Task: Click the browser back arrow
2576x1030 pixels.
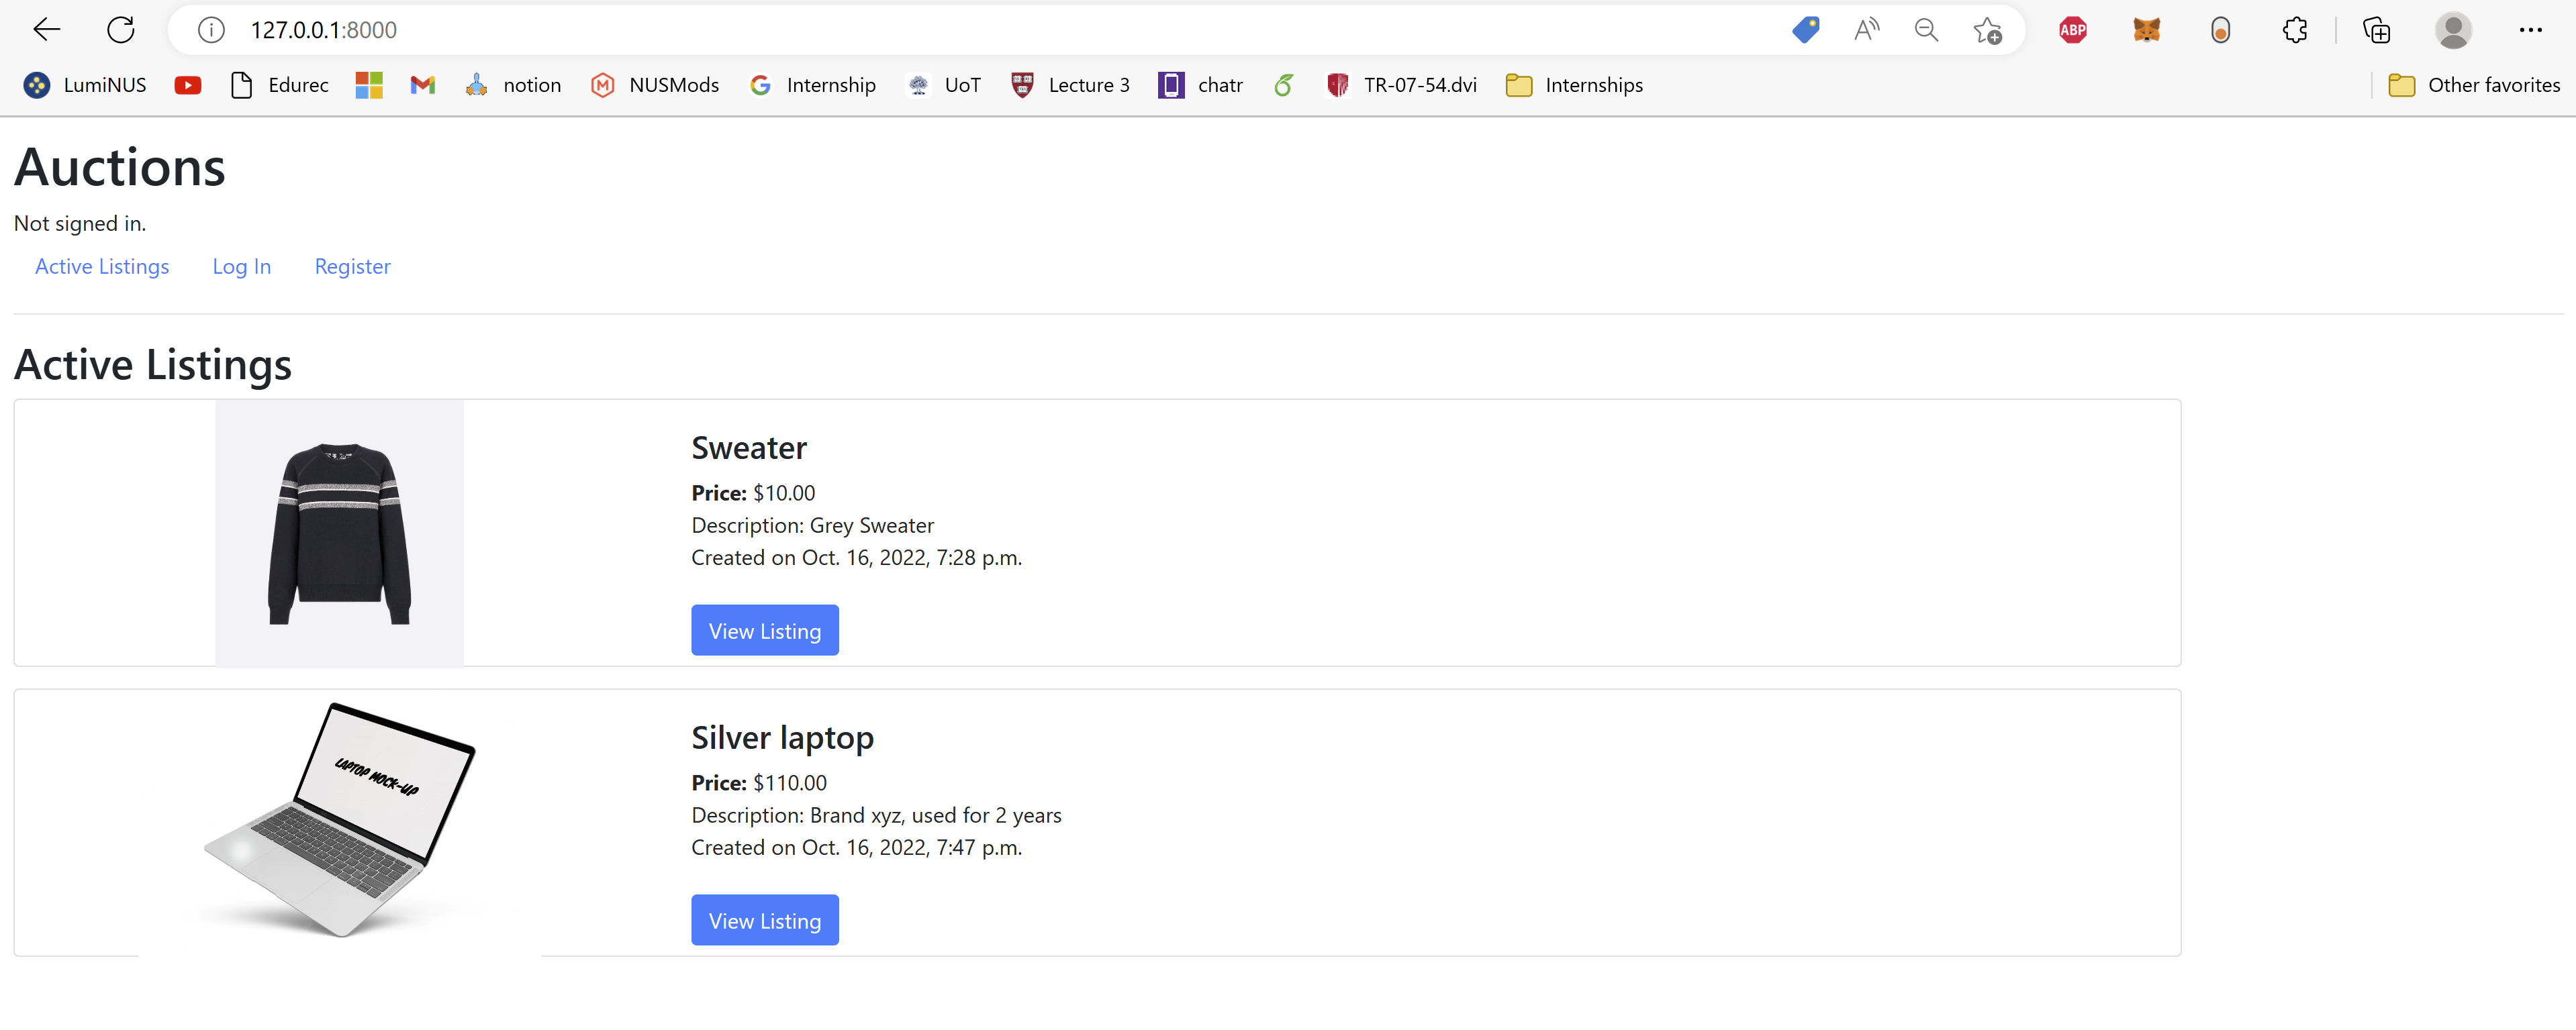Action: (46, 30)
